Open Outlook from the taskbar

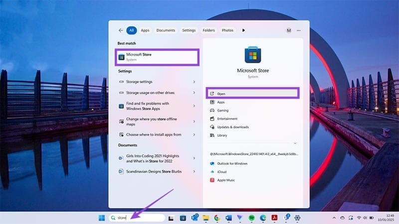tap(195, 218)
